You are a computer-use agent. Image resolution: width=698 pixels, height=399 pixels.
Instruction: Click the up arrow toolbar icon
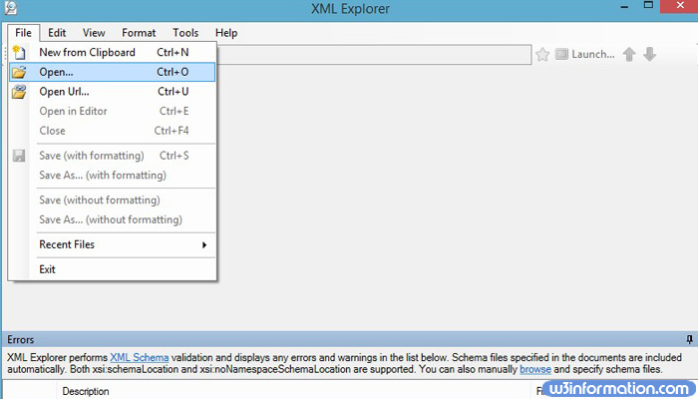click(629, 54)
